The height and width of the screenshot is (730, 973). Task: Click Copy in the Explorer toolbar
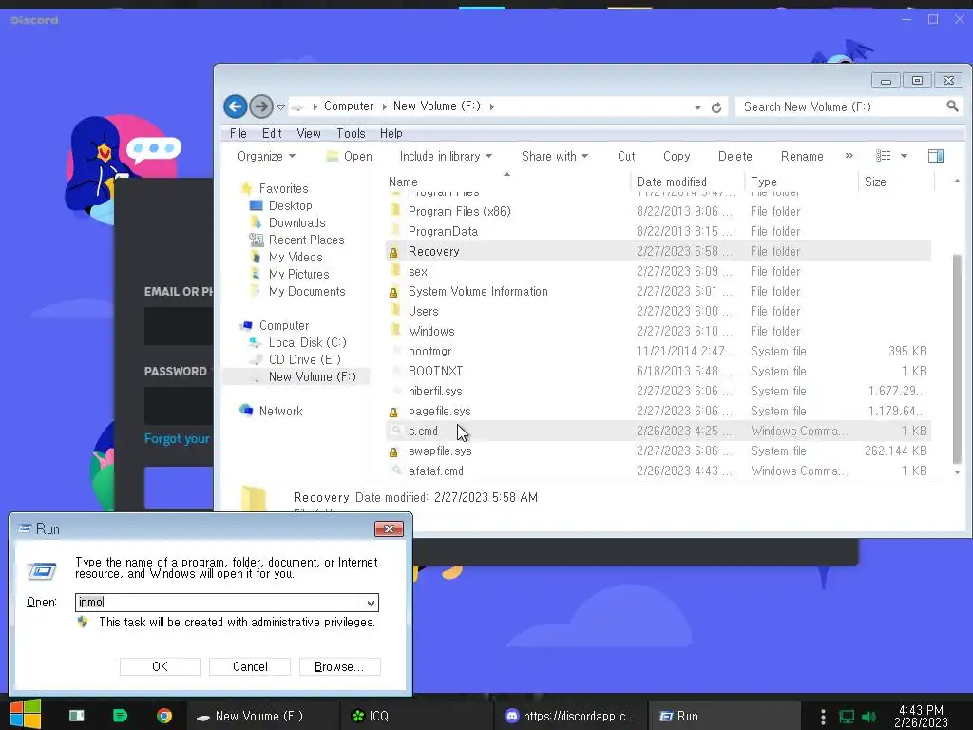pyautogui.click(x=677, y=157)
